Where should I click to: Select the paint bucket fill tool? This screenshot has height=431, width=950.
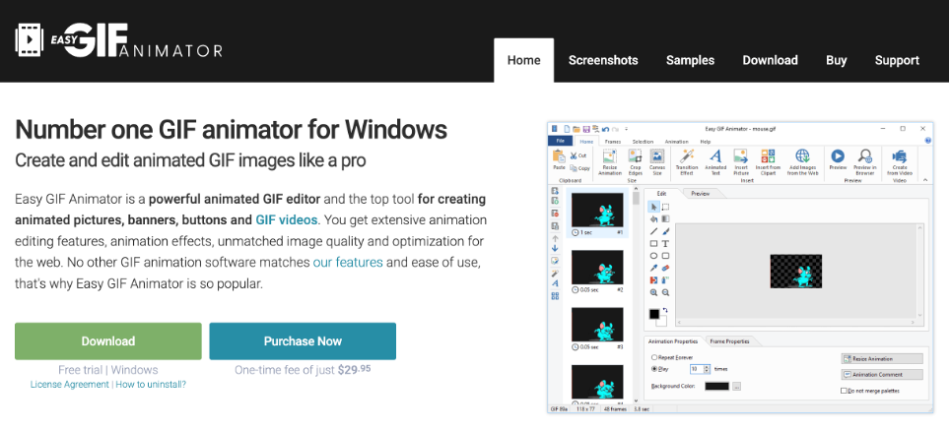653,219
